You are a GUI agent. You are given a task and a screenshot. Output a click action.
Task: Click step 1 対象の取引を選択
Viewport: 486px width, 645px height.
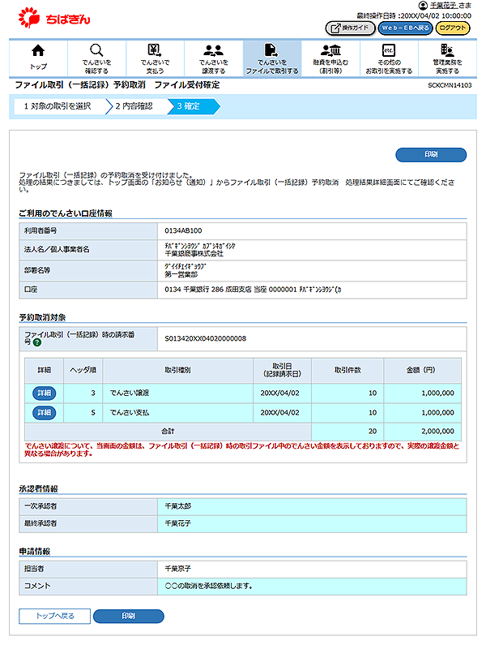(60, 106)
